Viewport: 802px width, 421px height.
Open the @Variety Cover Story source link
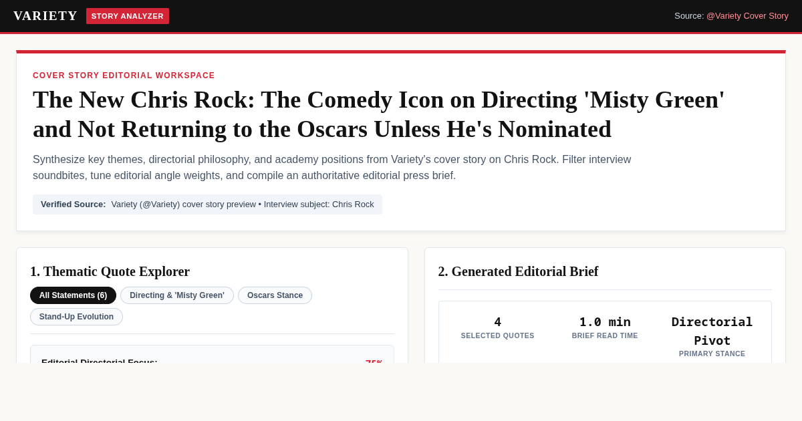point(747,16)
